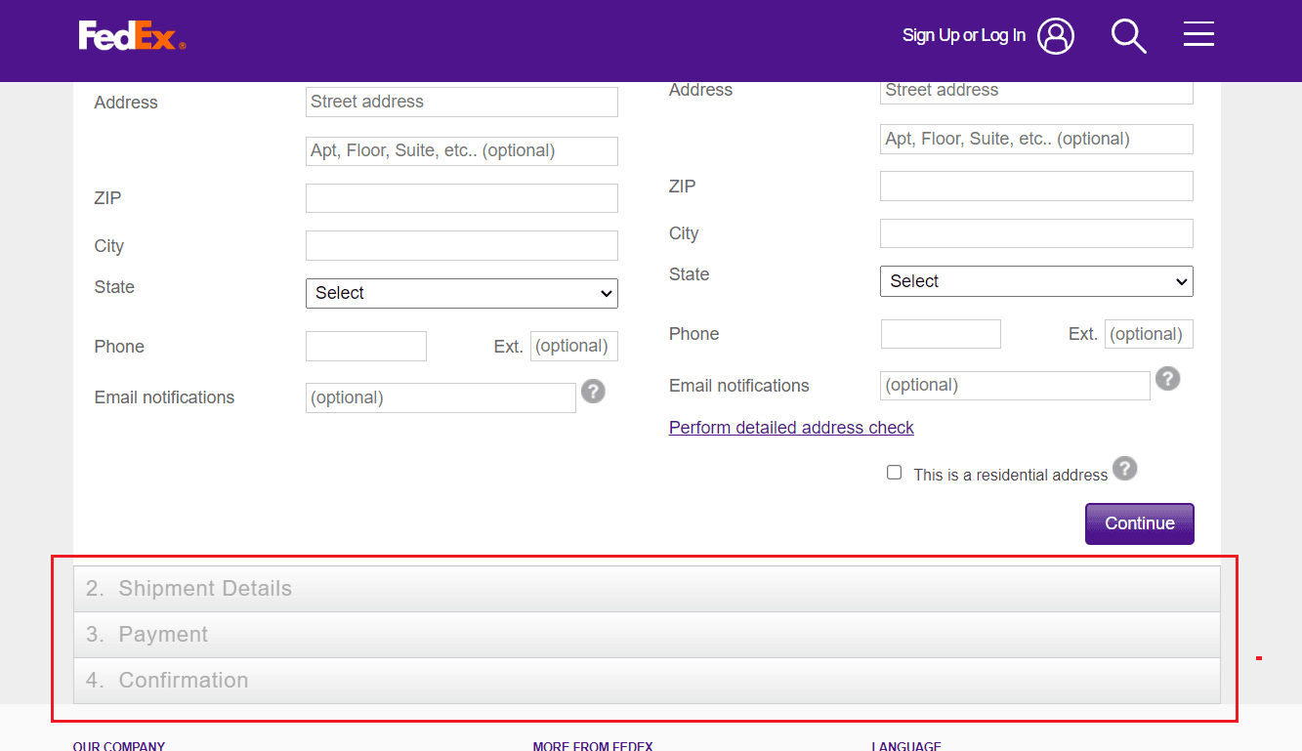Focus the left Street address field
Screen dimensions: 1302x751
point(462,102)
